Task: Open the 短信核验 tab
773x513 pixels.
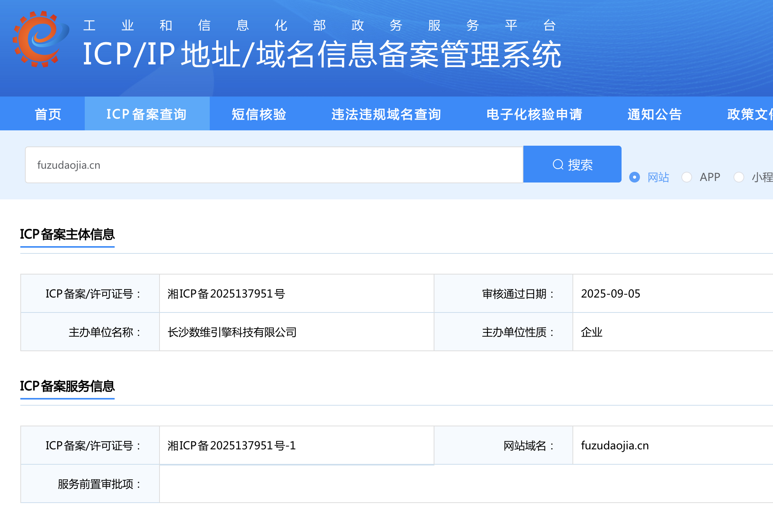Action: [x=259, y=114]
